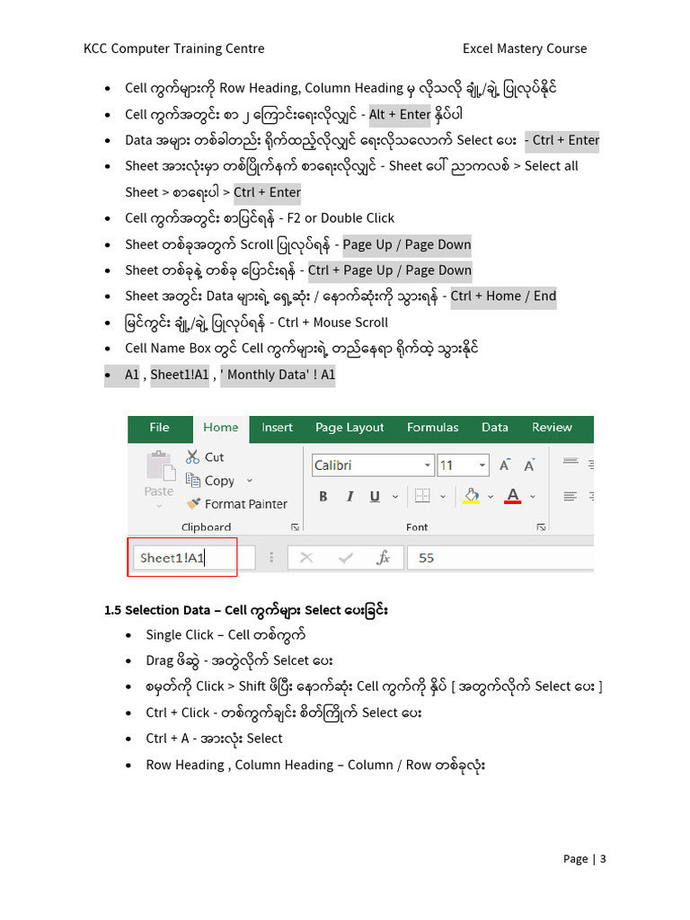Image resolution: width=690 pixels, height=920 pixels.
Task: Click the Fill Color paint bucket
Action: (x=472, y=496)
